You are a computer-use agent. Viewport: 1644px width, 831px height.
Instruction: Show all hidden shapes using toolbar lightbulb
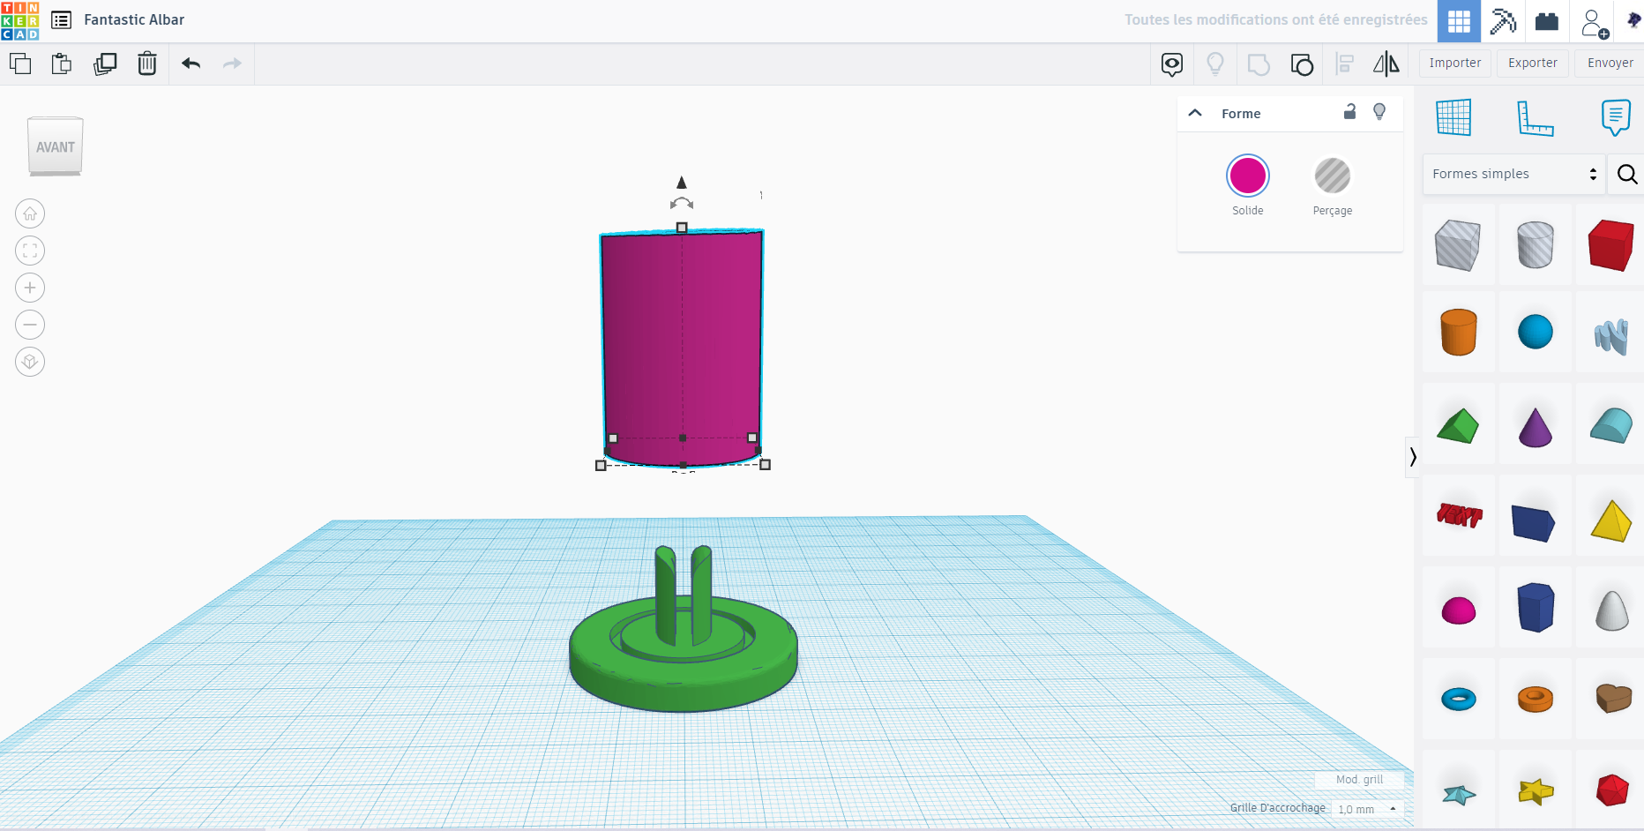[x=1215, y=64]
